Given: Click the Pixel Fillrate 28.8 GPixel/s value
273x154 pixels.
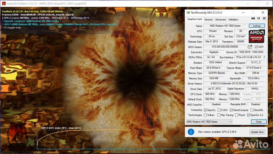Looking at the screenshot, I should pos(213,68).
